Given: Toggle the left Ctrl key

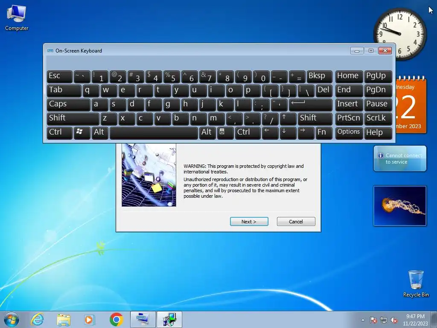Looking at the screenshot, I should (x=60, y=132).
